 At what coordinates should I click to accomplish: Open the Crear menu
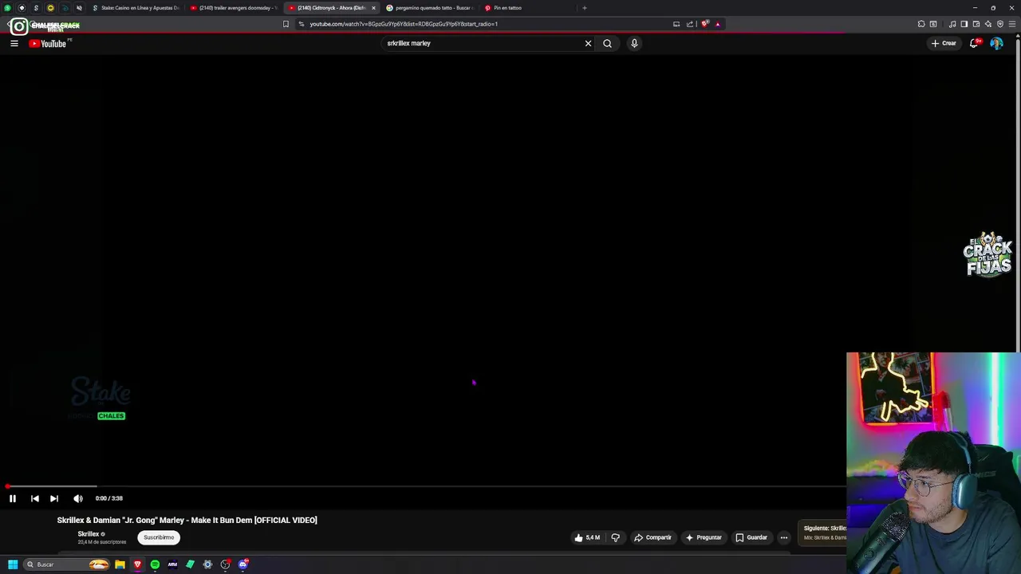point(944,43)
